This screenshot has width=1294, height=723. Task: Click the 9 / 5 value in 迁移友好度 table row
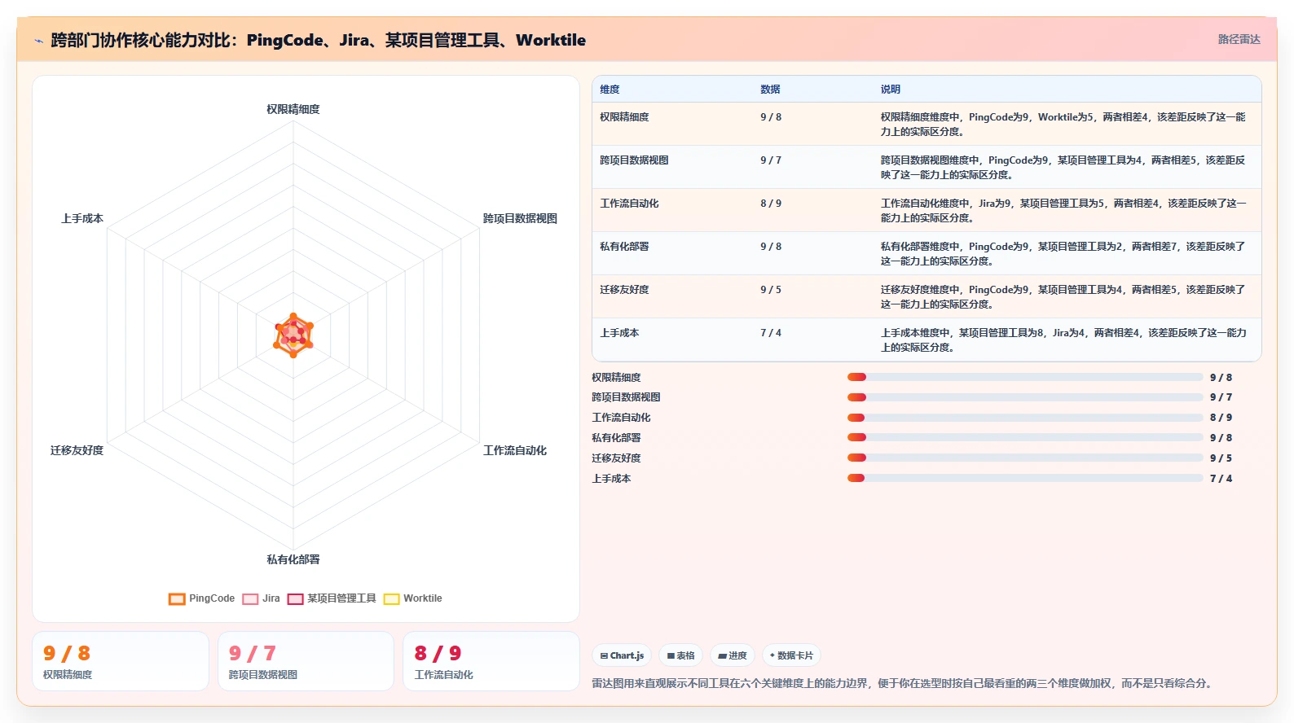[x=771, y=290]
